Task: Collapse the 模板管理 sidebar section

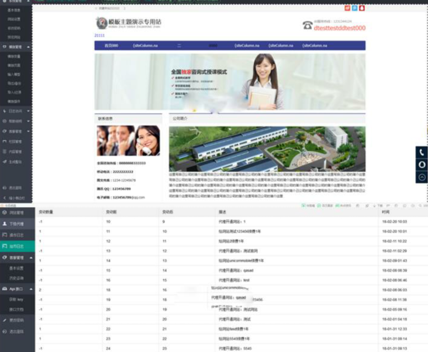Action: 29,47
